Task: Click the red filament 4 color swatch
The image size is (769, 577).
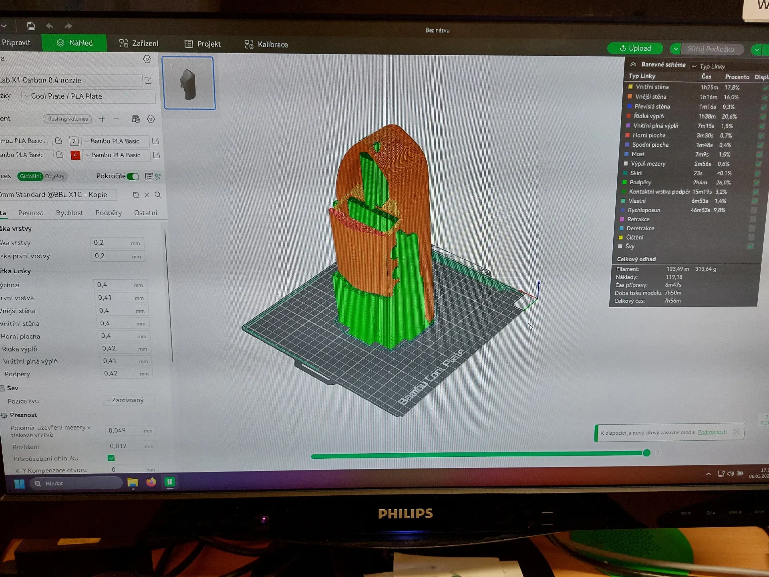Action: (75, 155)
